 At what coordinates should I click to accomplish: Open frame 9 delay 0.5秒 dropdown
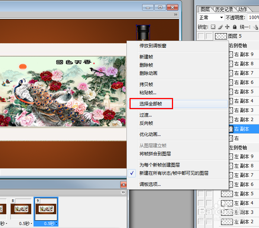pos(50,224)
